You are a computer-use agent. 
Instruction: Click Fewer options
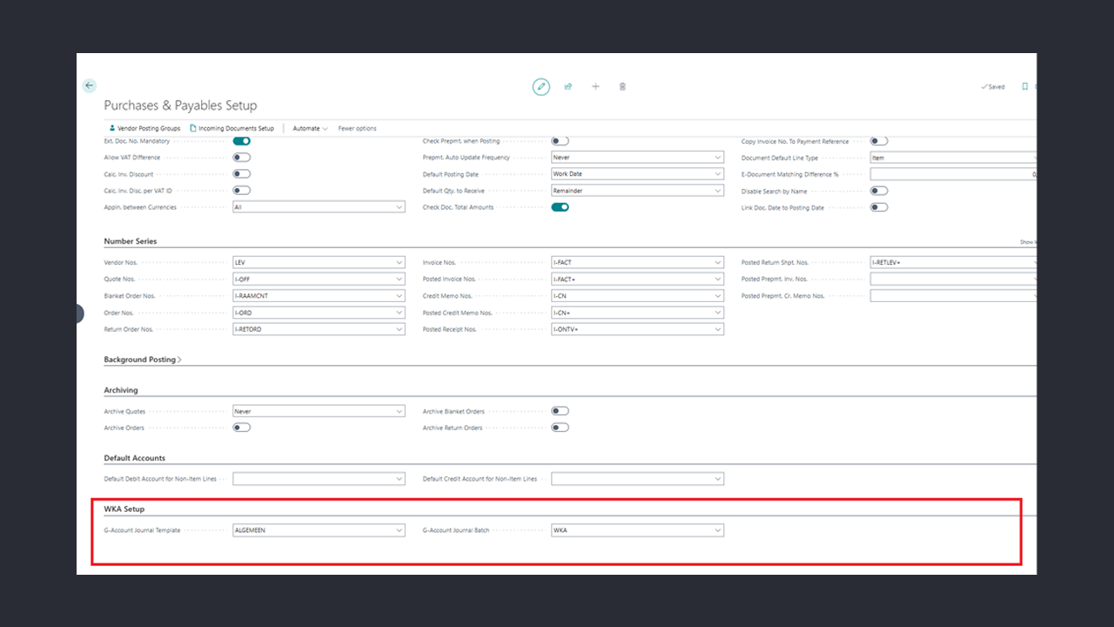point(357,128)
